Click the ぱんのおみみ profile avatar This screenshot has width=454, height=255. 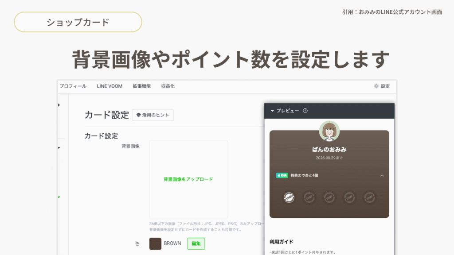pyautogui.click(x=329, y=131)
